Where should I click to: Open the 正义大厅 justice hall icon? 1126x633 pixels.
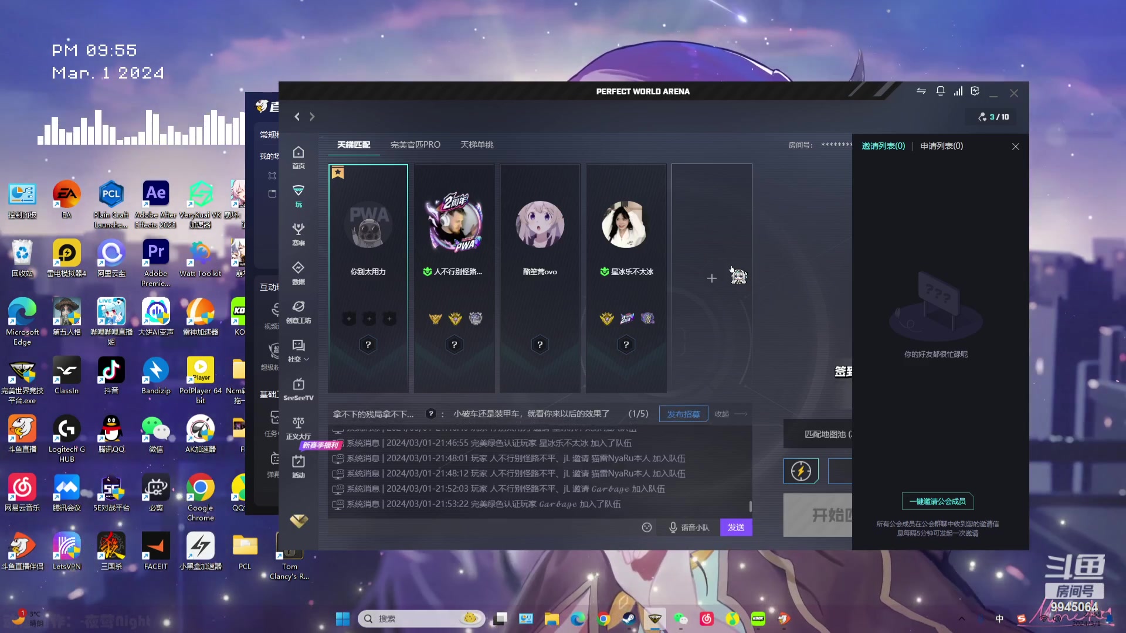point(299,428)
